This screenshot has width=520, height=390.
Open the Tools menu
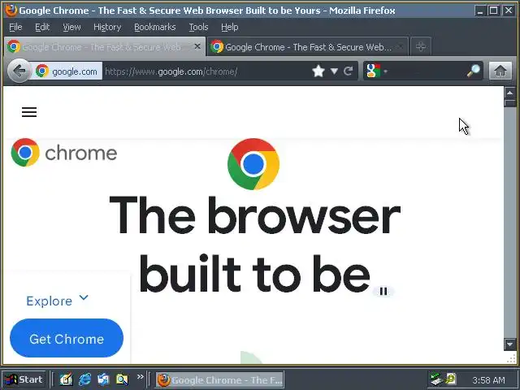tap(198, 27)
